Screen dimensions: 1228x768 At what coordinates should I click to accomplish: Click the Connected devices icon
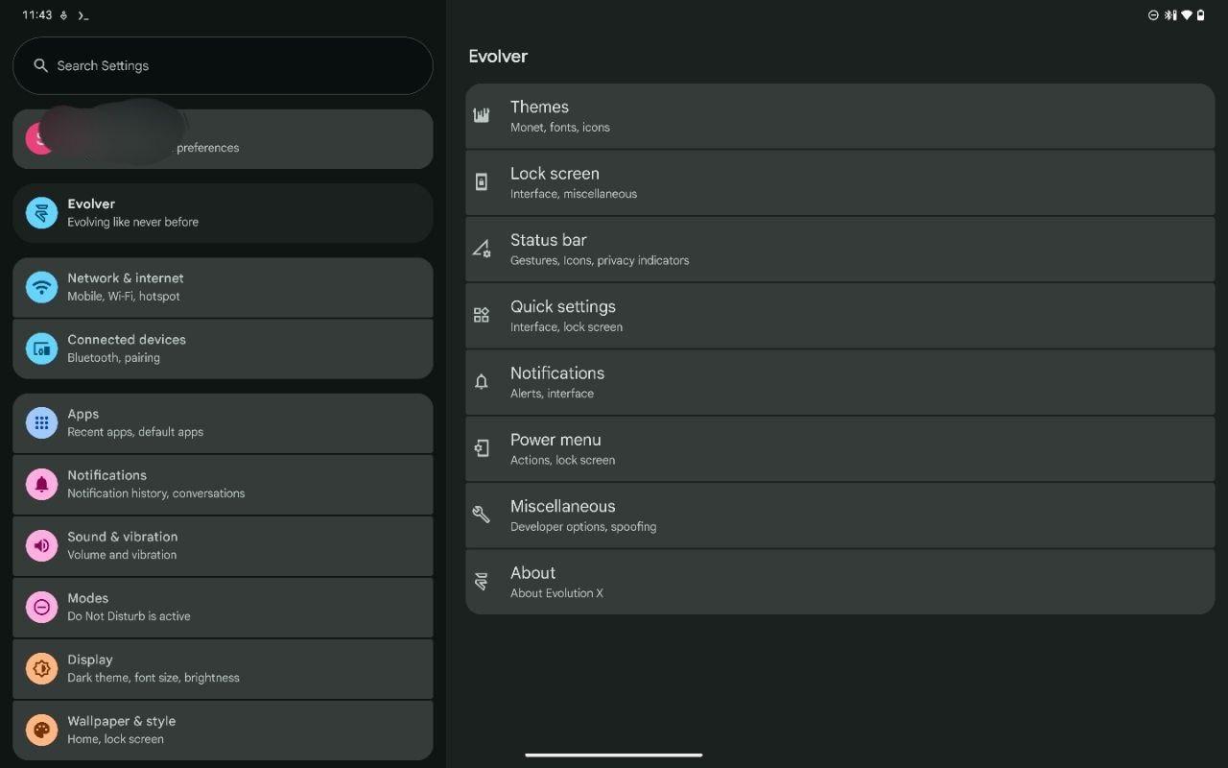coord(41,348)
